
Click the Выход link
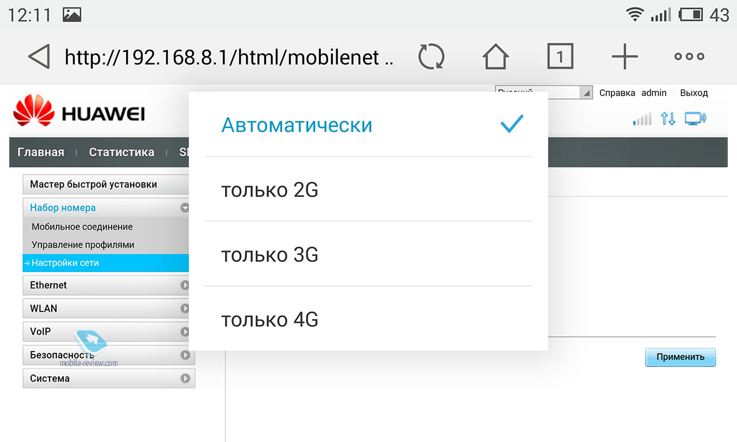[x=694, y=93]
